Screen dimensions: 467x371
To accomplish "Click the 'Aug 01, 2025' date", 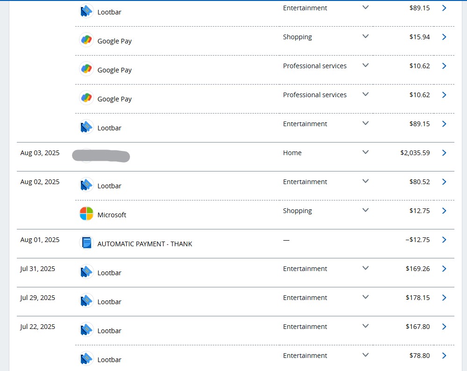I will click(40, 240).
